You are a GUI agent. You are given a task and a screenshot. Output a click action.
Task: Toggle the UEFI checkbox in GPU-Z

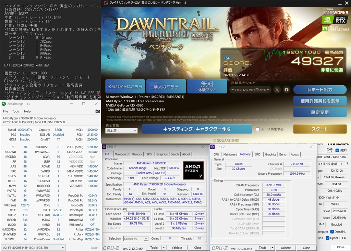[337, 150]
